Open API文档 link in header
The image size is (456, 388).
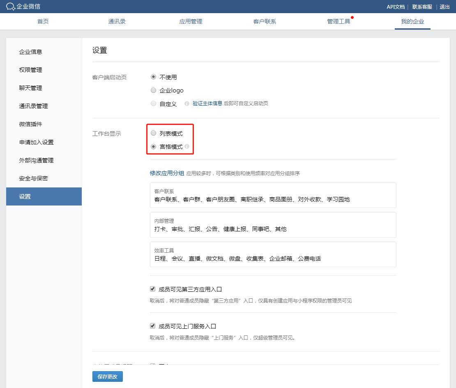(x=395, y=7)
